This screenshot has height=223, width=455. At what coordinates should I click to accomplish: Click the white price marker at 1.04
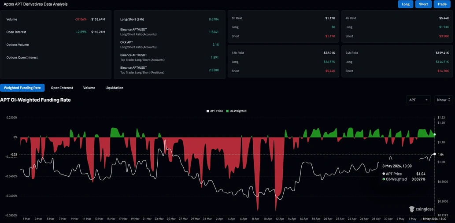434,154
